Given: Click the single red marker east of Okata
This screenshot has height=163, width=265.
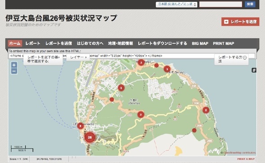Looking at the screenshot, I should [156, 65].
